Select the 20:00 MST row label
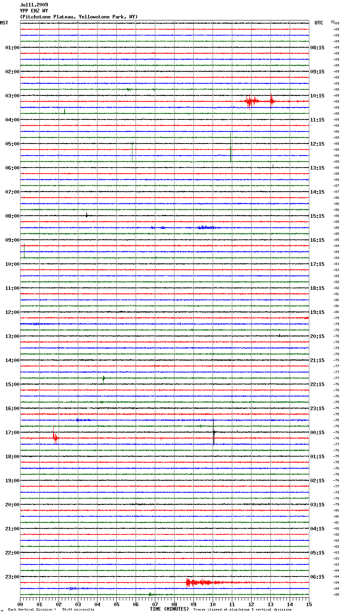Viewport: 341px width, 615px height. tap(12, 505)
